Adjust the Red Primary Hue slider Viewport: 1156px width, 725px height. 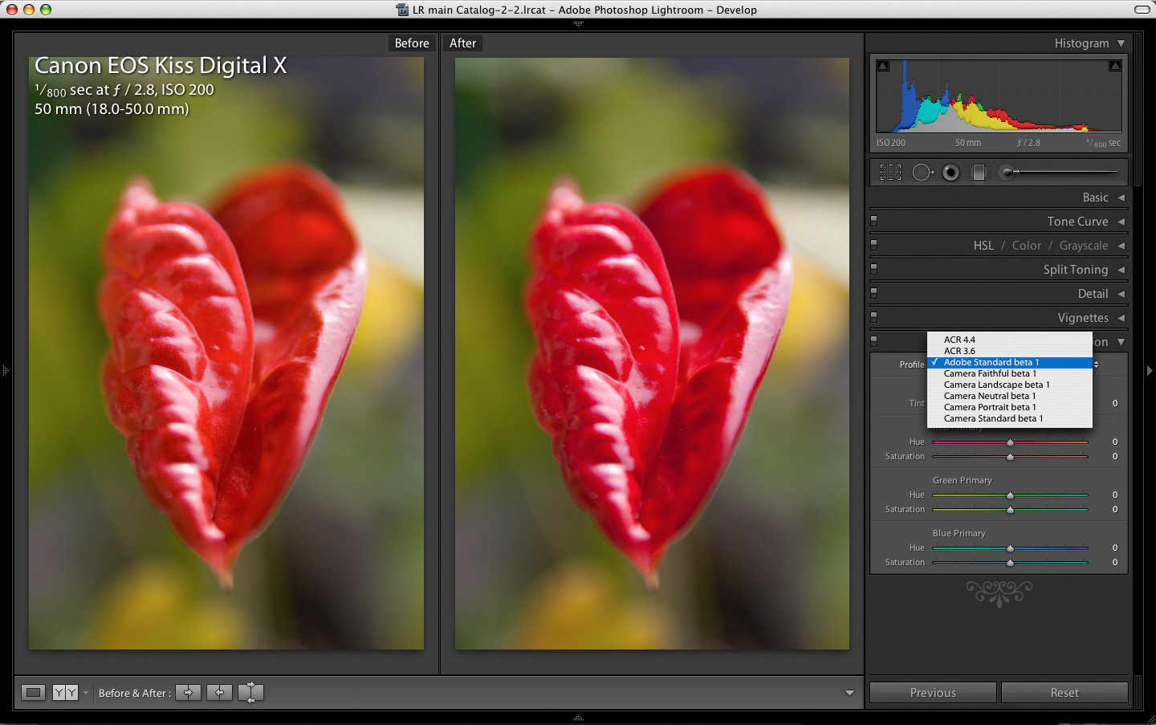pyautogui.click(x=1010, y=442)
